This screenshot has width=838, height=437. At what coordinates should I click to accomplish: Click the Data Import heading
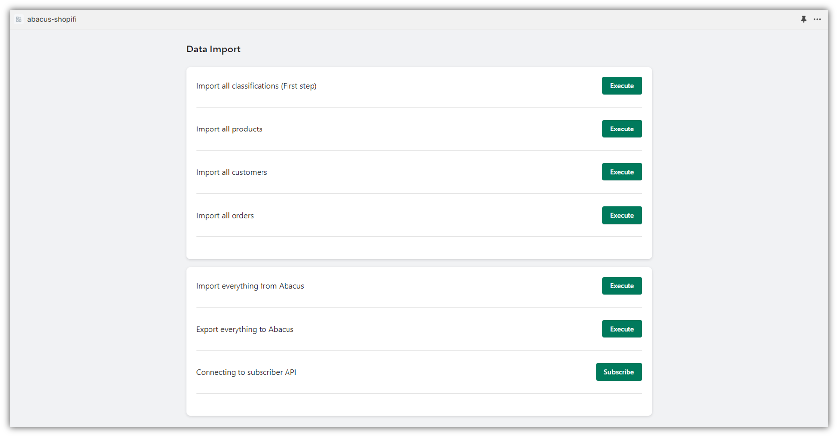tap(213, 49)
